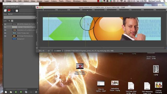Select the Uploading Thum...il.png desktop file
167x94 pixels.
tap(115, 86)
